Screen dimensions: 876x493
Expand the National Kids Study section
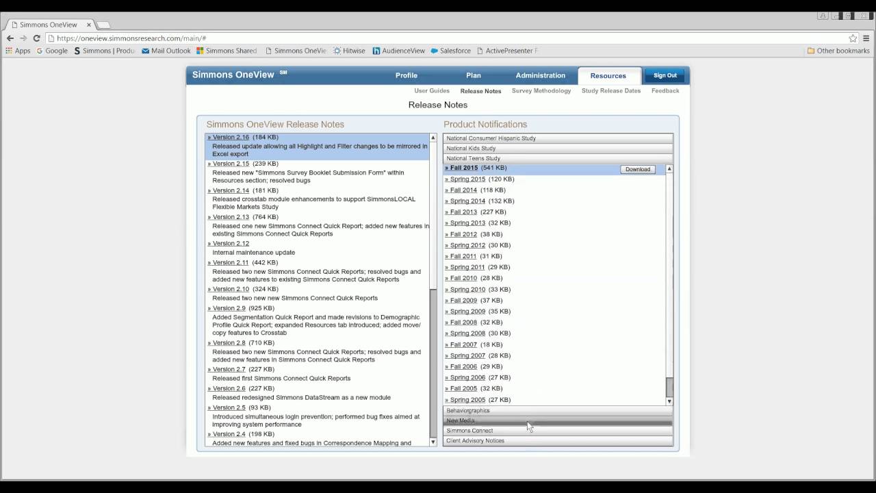[x=558, y=148]
